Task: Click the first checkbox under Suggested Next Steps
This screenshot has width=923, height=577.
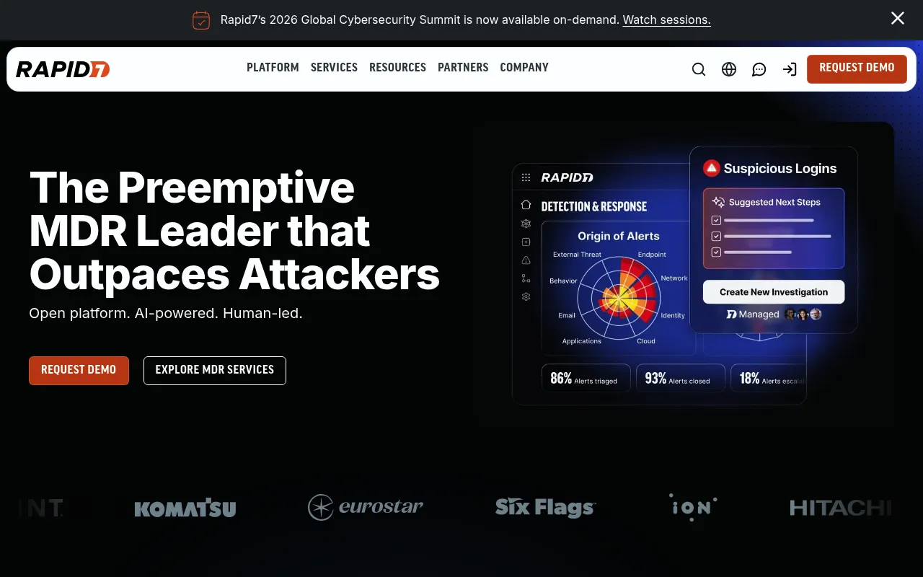Action: click(x=716, y=220)
